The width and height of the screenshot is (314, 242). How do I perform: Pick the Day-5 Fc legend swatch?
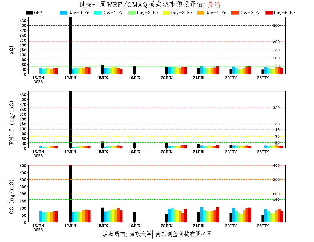pyautogui.click(x=235, y=13)
